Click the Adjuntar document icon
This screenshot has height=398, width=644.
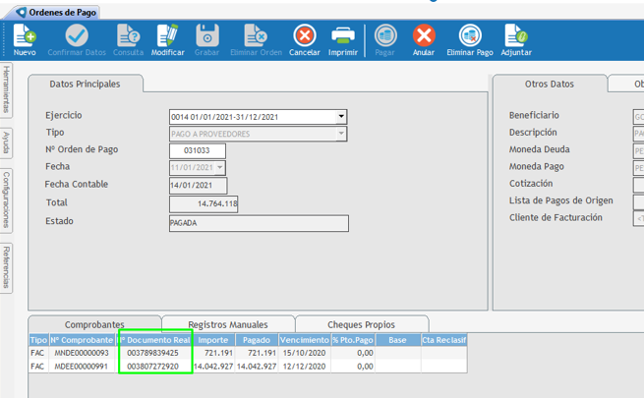pyautogui.click(x=516, y=37)
